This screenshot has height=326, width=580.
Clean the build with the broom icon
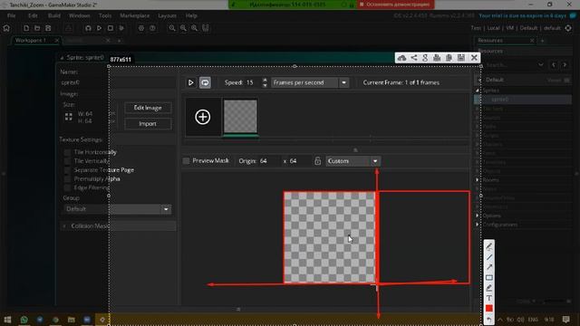(121, 28)
